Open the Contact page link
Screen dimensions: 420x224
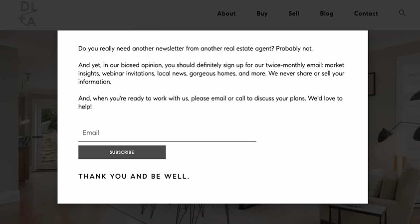(x=366, y=13)
